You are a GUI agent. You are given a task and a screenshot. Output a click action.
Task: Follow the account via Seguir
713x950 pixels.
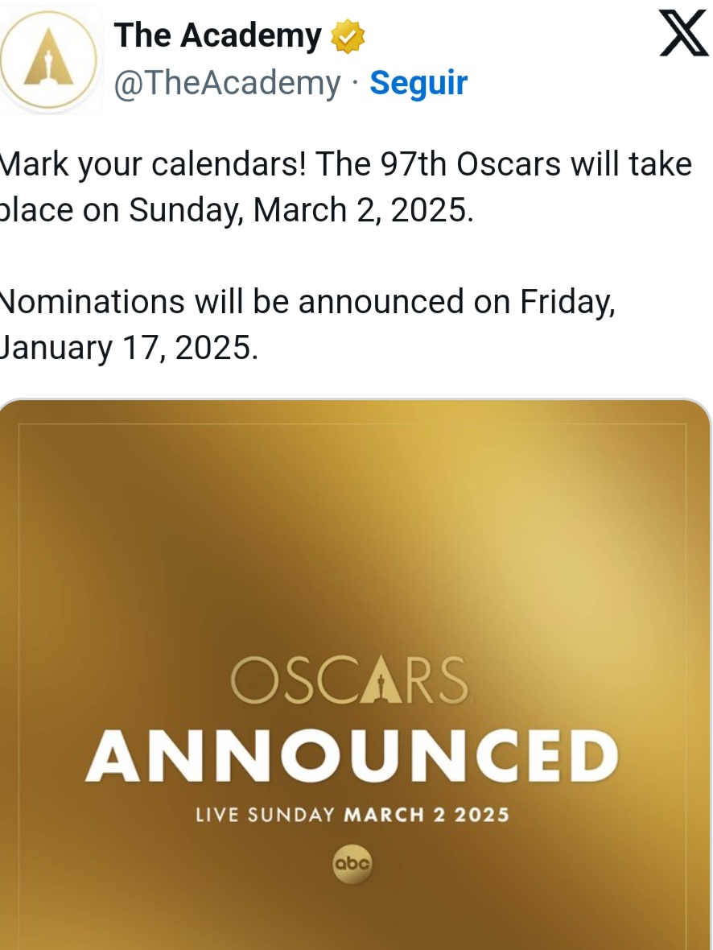pos(418,82)
